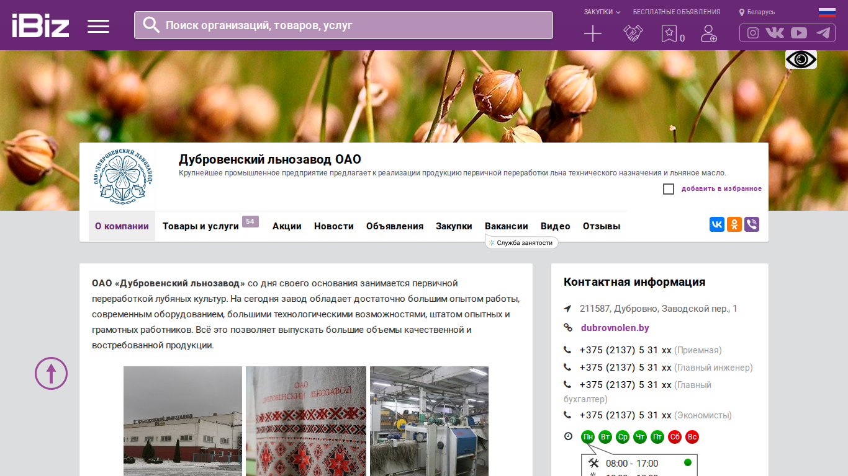Open the dubrovnolen.by website link

[615, 328]
